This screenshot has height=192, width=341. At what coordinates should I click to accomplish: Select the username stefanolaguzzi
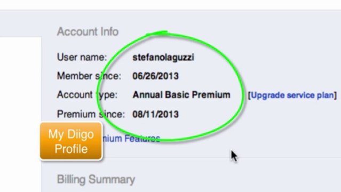point(163,58)
